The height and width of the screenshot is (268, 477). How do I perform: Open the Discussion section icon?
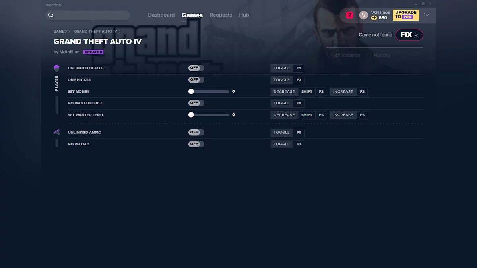[329, 55]
